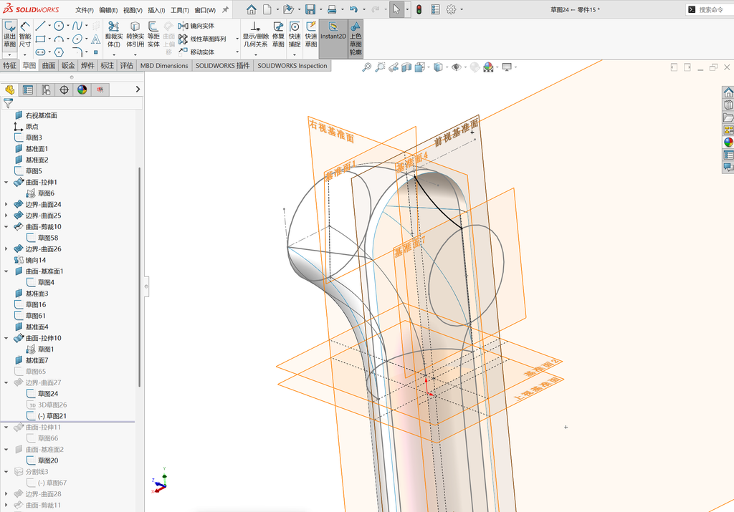This screenshot has height=512, width=734.
Task: Open the FeatureManager design tree tab
Action: point(9,90)
